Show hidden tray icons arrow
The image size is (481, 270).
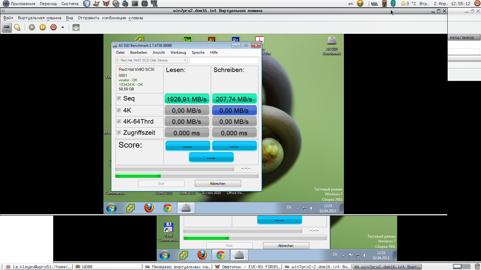[297, 208]
